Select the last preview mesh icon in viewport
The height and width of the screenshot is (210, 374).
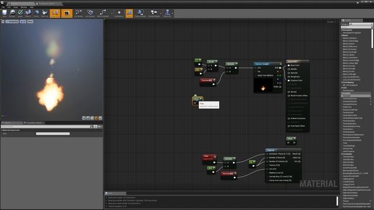point(101,118)
